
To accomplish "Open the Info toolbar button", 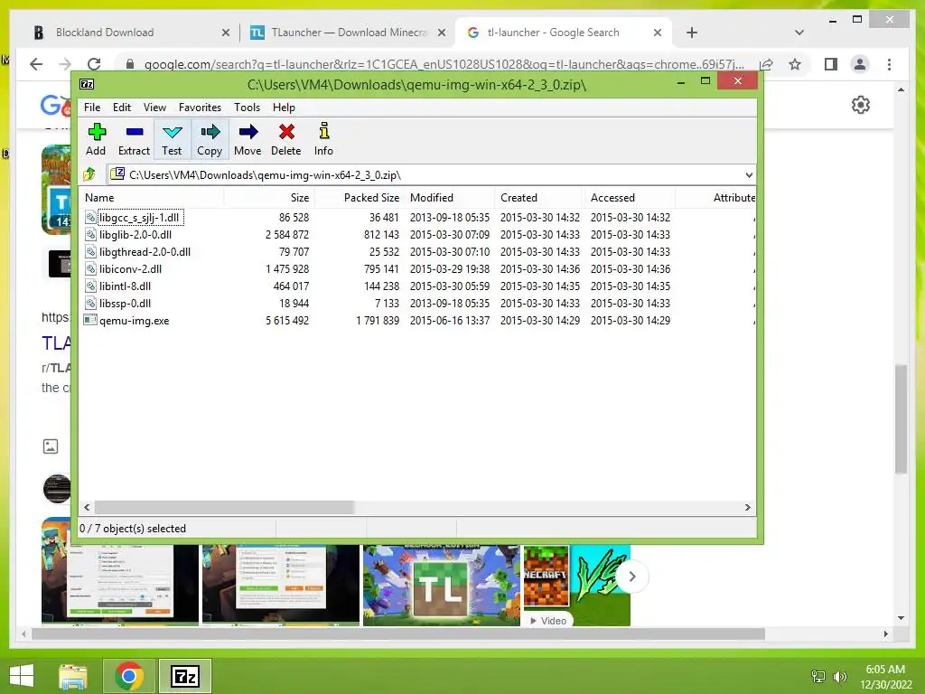I will [323, 139].
